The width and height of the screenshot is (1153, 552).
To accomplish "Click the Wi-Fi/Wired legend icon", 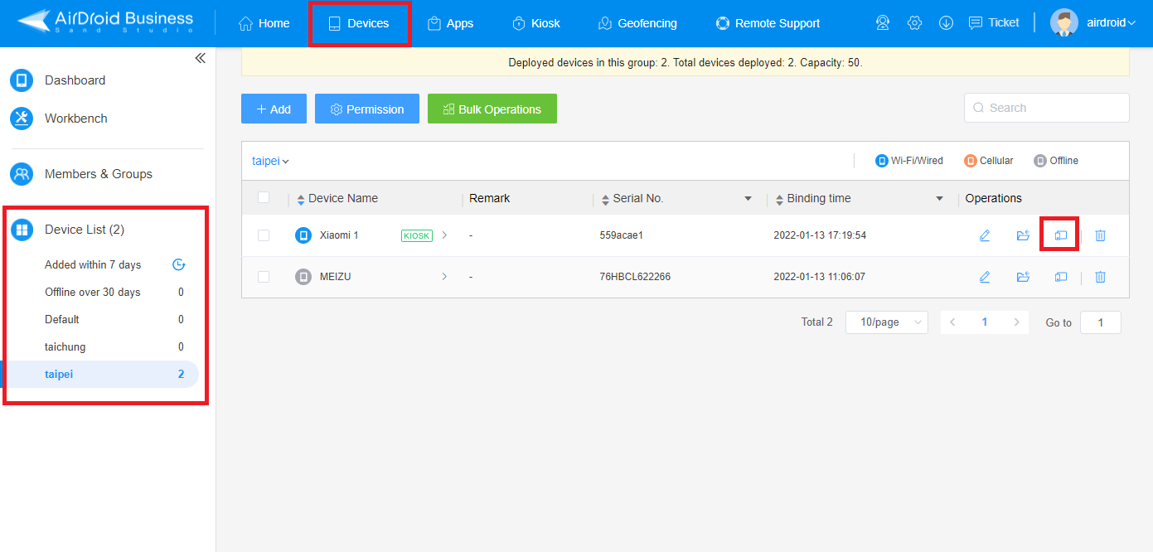I will point(882,161).
